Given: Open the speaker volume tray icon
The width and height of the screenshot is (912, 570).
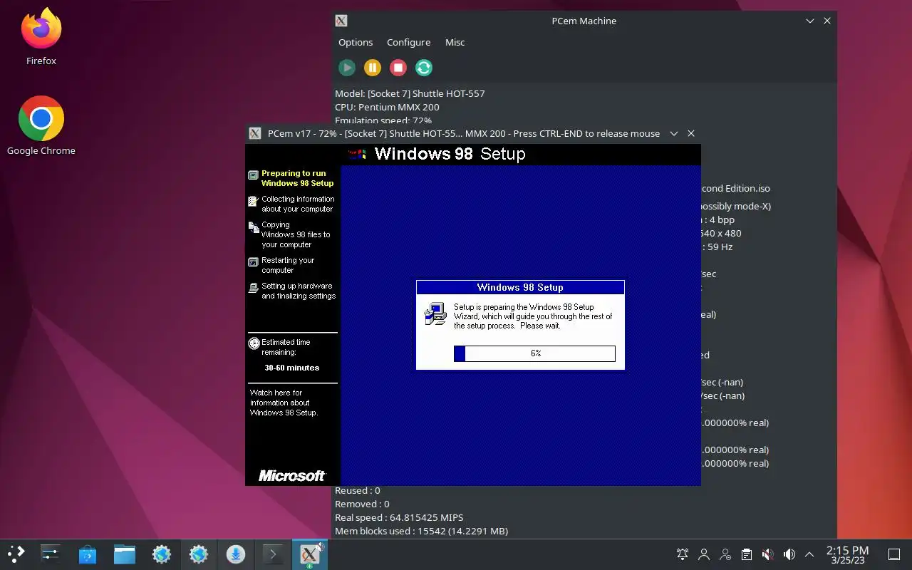Looking at the screenshot, I should click(x=789, y=554).
